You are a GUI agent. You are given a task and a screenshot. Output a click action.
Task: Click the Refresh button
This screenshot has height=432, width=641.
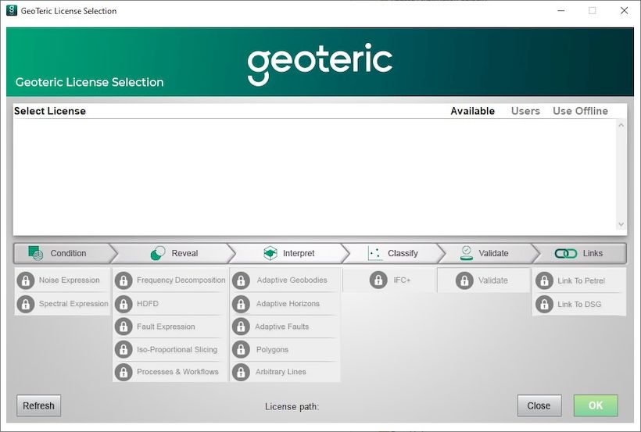tap(39, 405)
